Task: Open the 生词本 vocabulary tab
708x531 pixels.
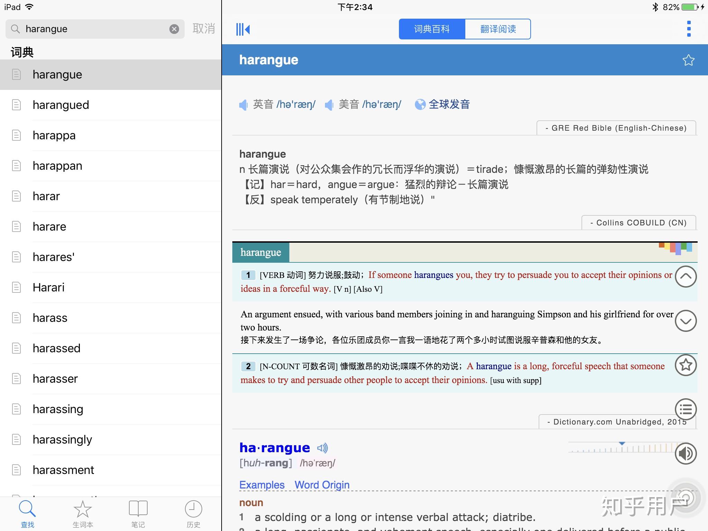Action: tap(83, 514)
